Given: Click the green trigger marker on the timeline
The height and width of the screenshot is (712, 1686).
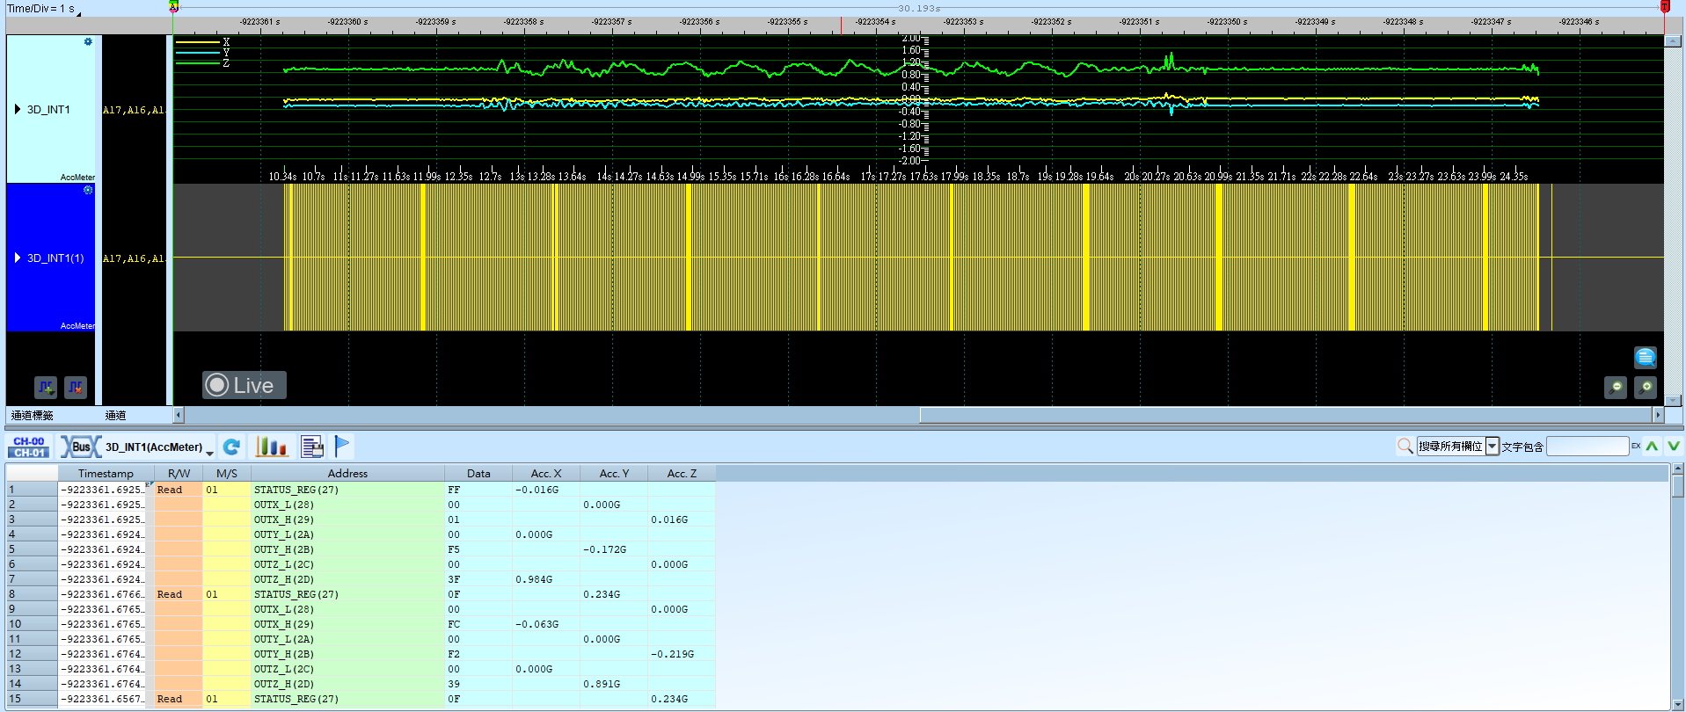Looking at the screenshot, I should click(173, 7).
